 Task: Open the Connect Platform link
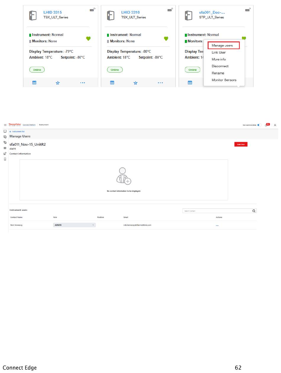pyautogui.click(x=29, y=125)
